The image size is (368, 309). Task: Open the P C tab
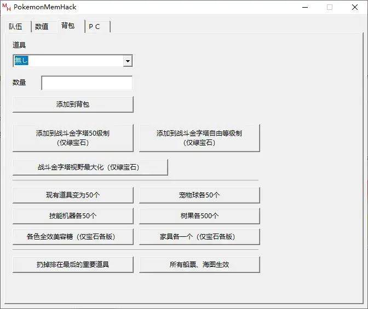[x=97, y=26]
